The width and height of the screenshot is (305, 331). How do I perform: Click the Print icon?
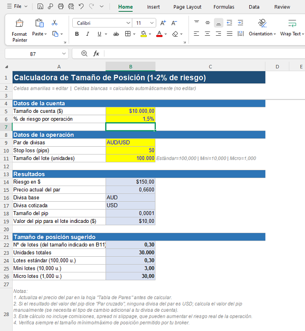click(x=61, y=7)
